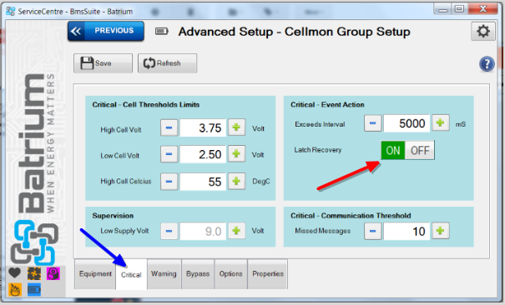Click the Batrium chain-link logo
The height and width of the screenshot is (305, 505).
pos(34,242)
